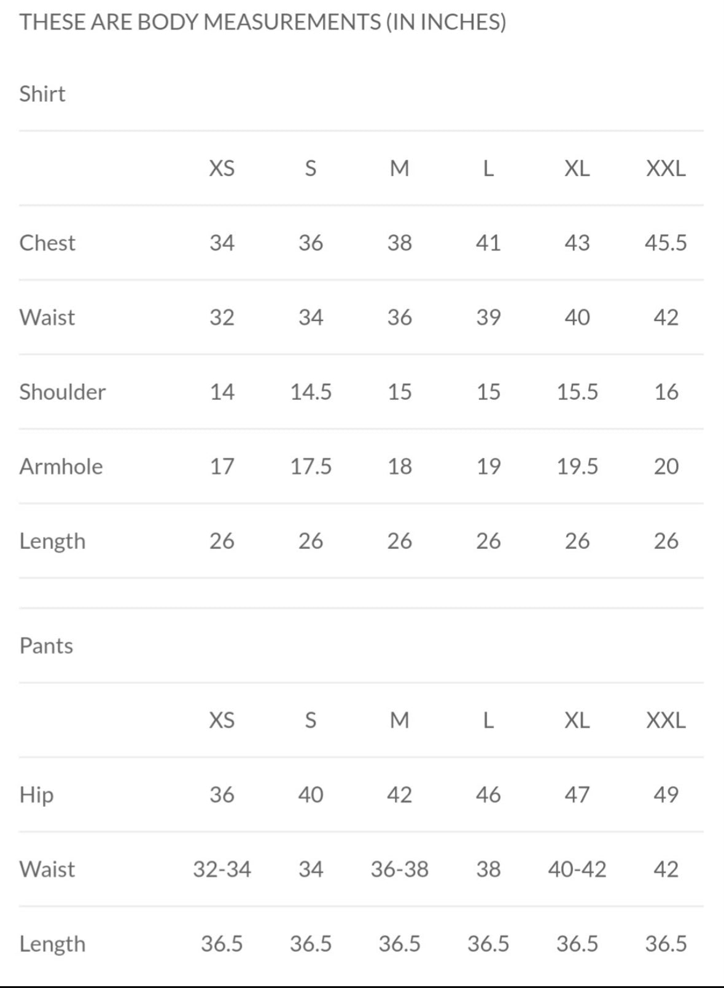Select the 19.5 armhole value for XL

(577, 467)
